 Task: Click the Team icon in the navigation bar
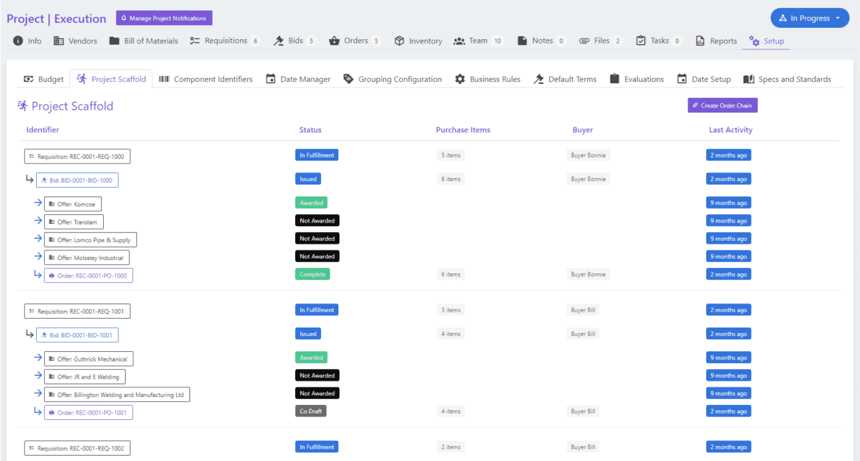tap(460, 41)
